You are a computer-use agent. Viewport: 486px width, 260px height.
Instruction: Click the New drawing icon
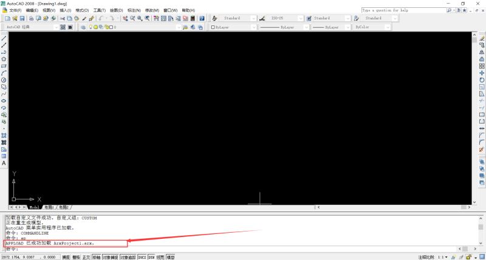pos(7,19)
